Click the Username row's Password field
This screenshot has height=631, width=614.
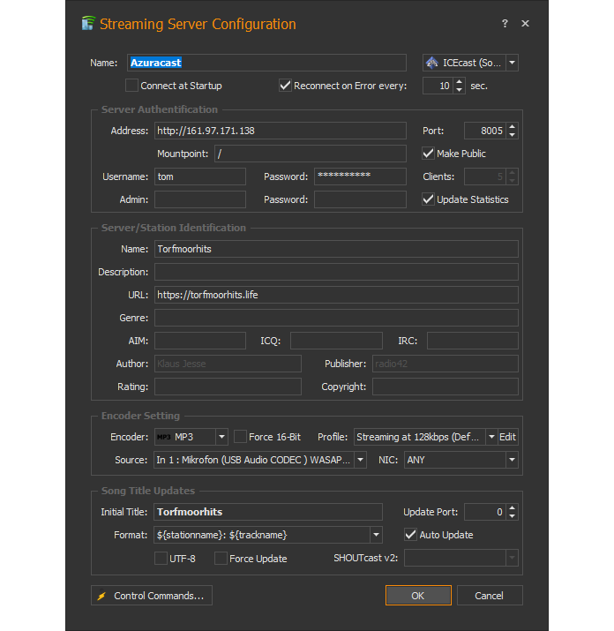pyautogui.click(x=360, y=177)
